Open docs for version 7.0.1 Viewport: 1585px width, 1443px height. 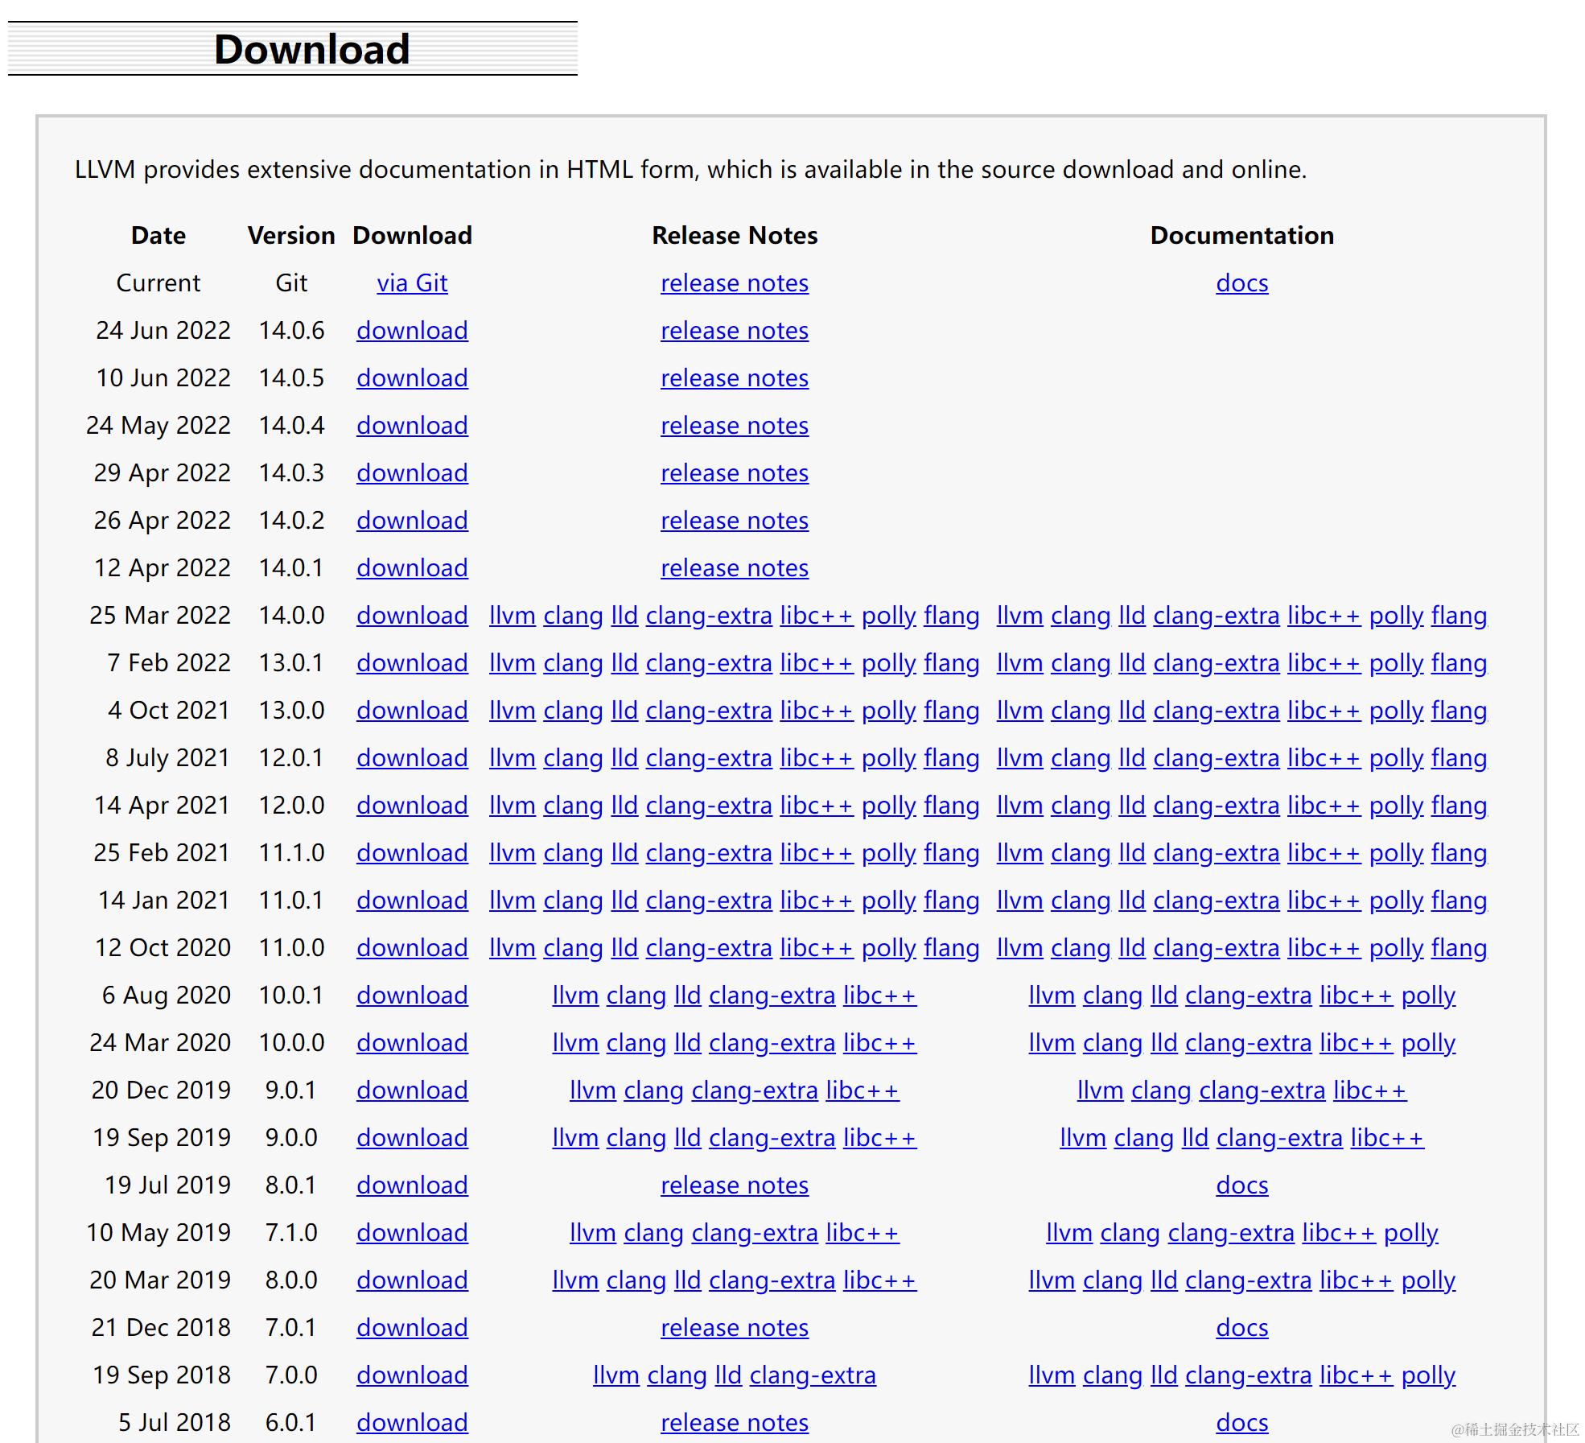1241,1328
